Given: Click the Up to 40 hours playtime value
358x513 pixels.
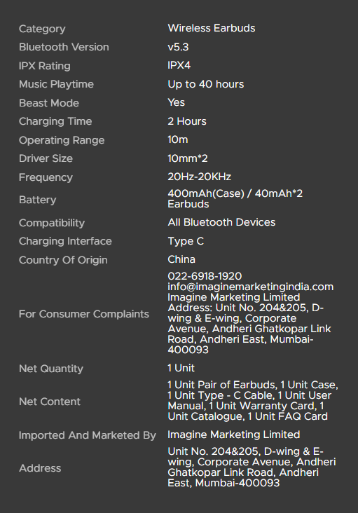Looking at the screenshot, I should tap(206, 84).
